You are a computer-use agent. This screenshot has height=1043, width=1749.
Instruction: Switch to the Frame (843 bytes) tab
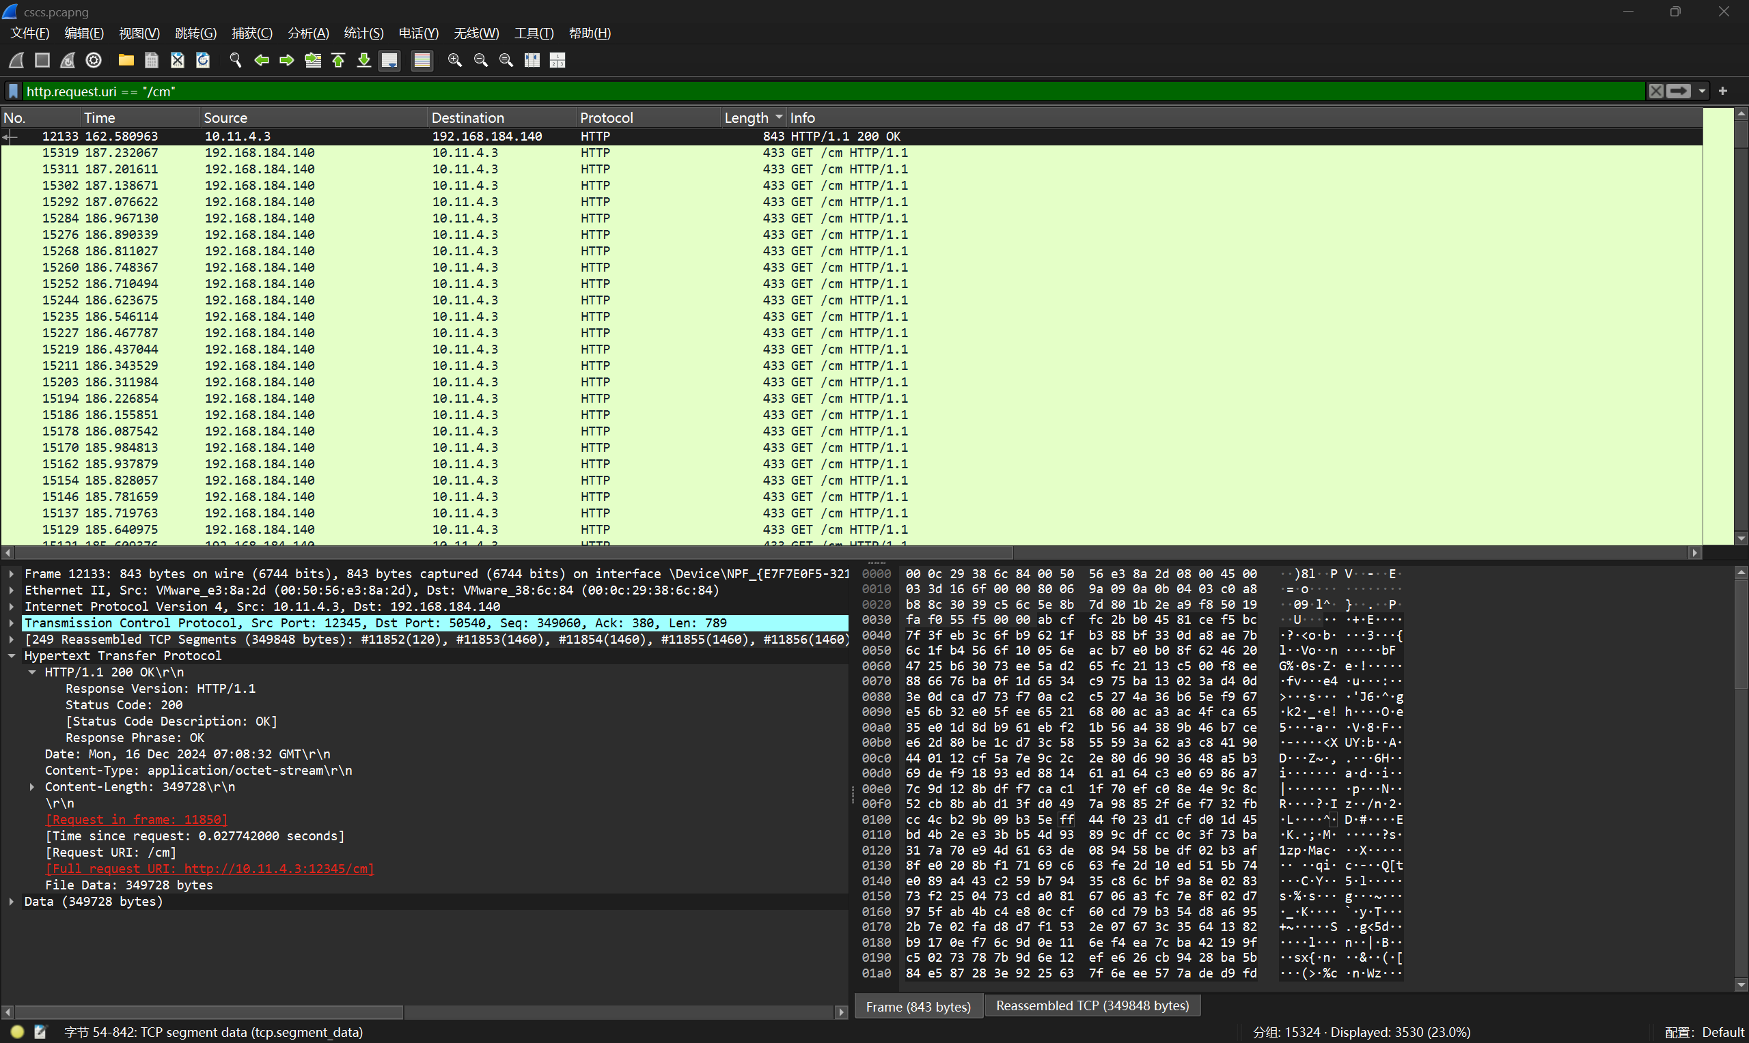click(918, 1006)
